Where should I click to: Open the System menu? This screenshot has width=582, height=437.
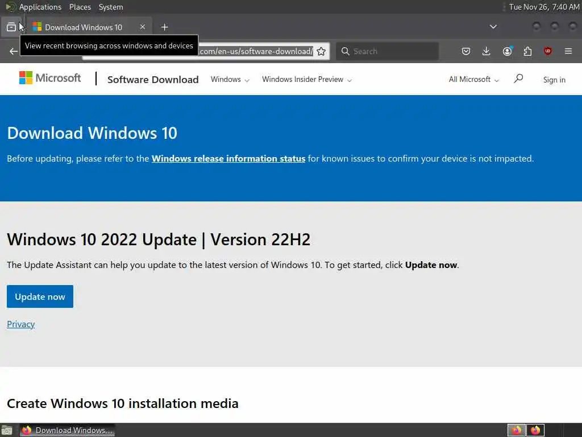pos(111,7)
